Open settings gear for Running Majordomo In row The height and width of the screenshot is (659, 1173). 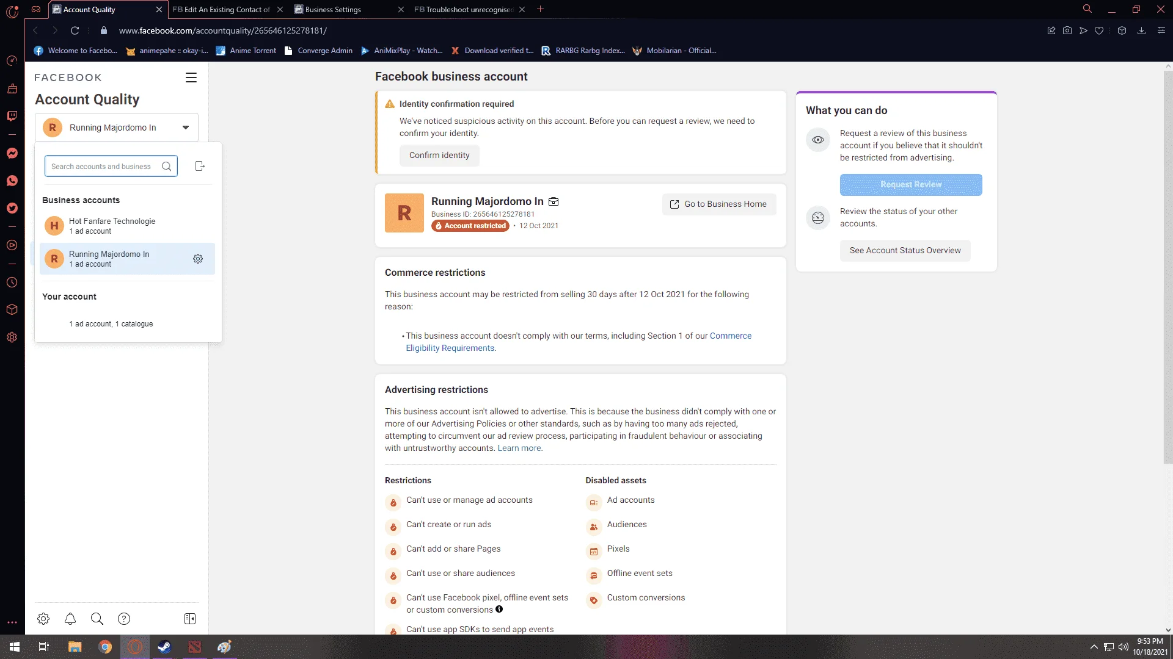pos(198,259)
